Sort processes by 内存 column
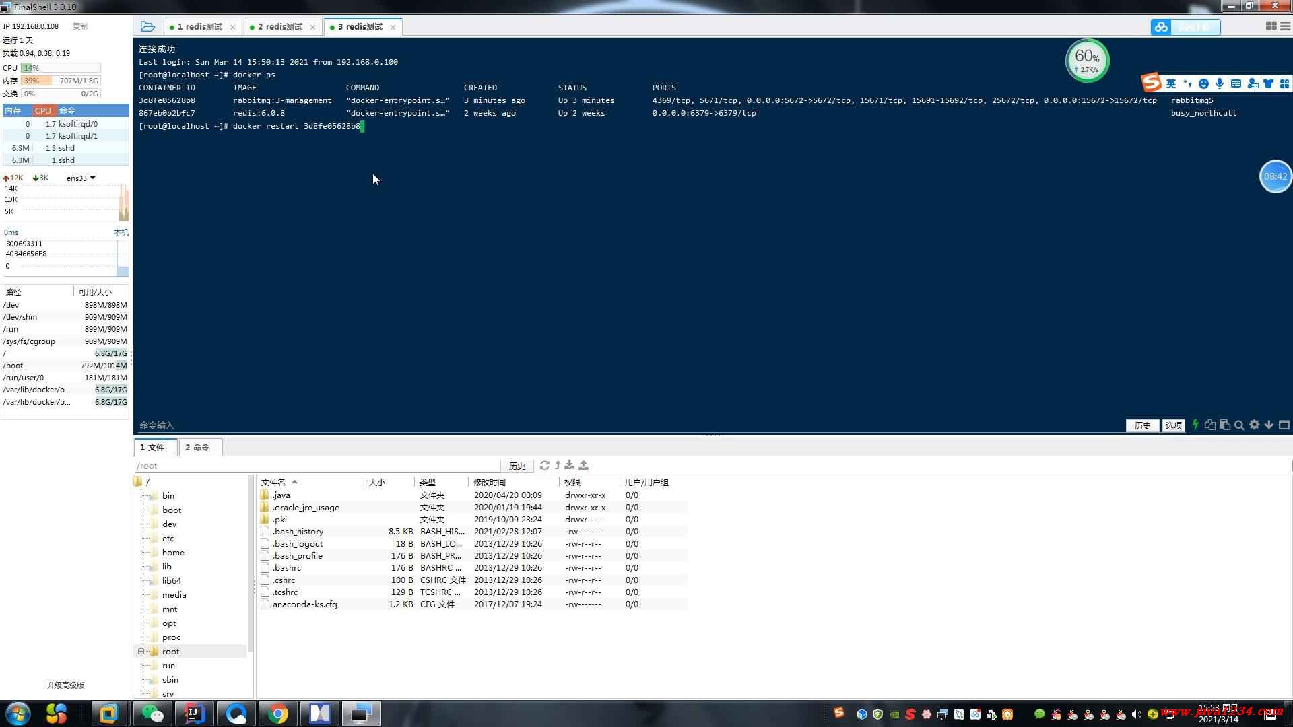 click(18, 110)
